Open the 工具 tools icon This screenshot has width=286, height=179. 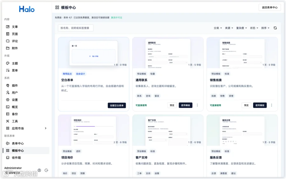[x=8, y=121]
